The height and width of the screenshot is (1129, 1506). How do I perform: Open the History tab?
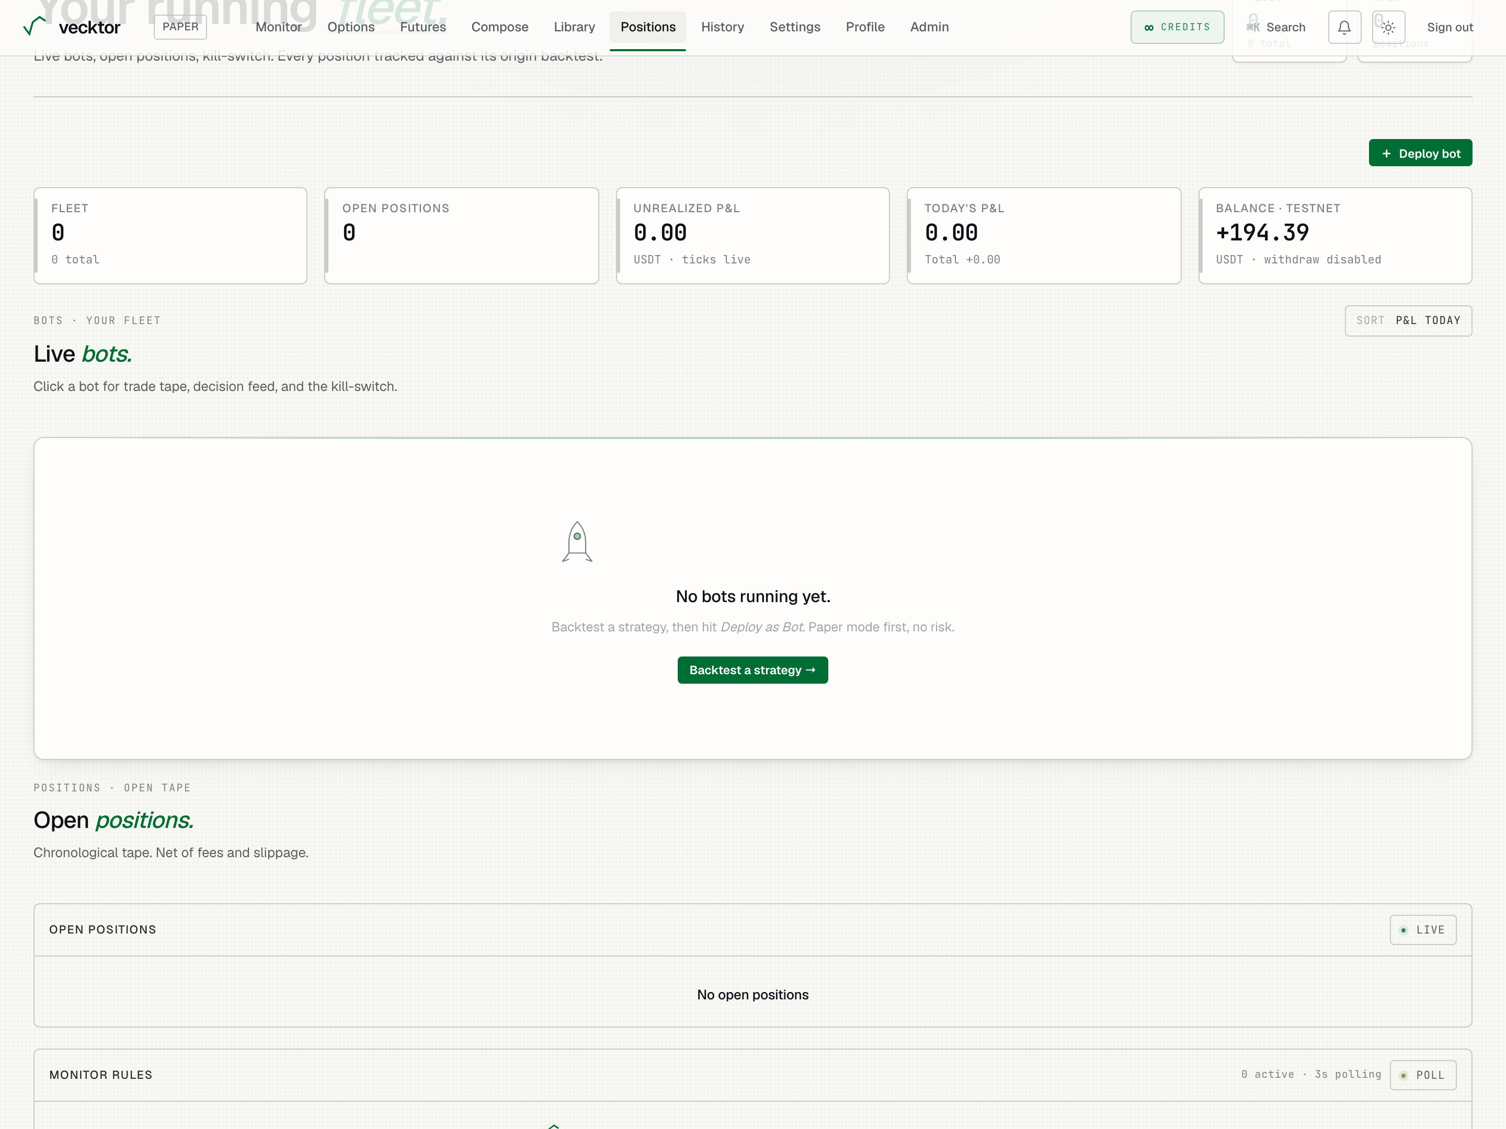pos(722,27)
